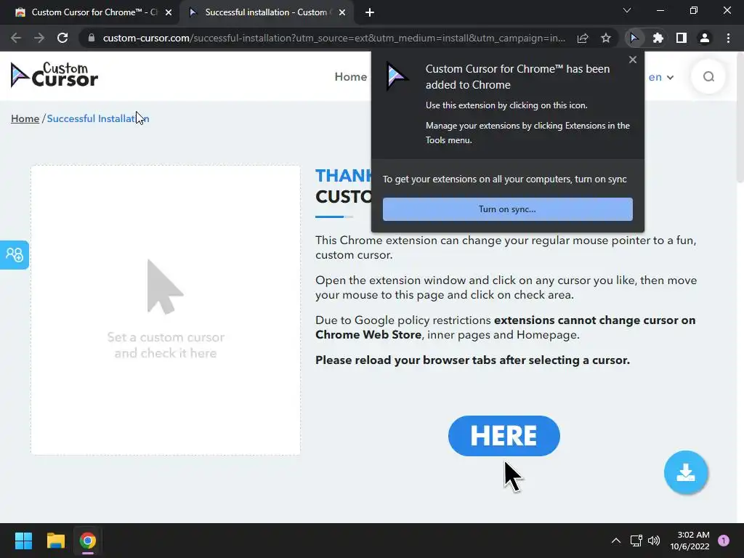Open the Extensions puzzle-piece menu

tap(658, 38)
